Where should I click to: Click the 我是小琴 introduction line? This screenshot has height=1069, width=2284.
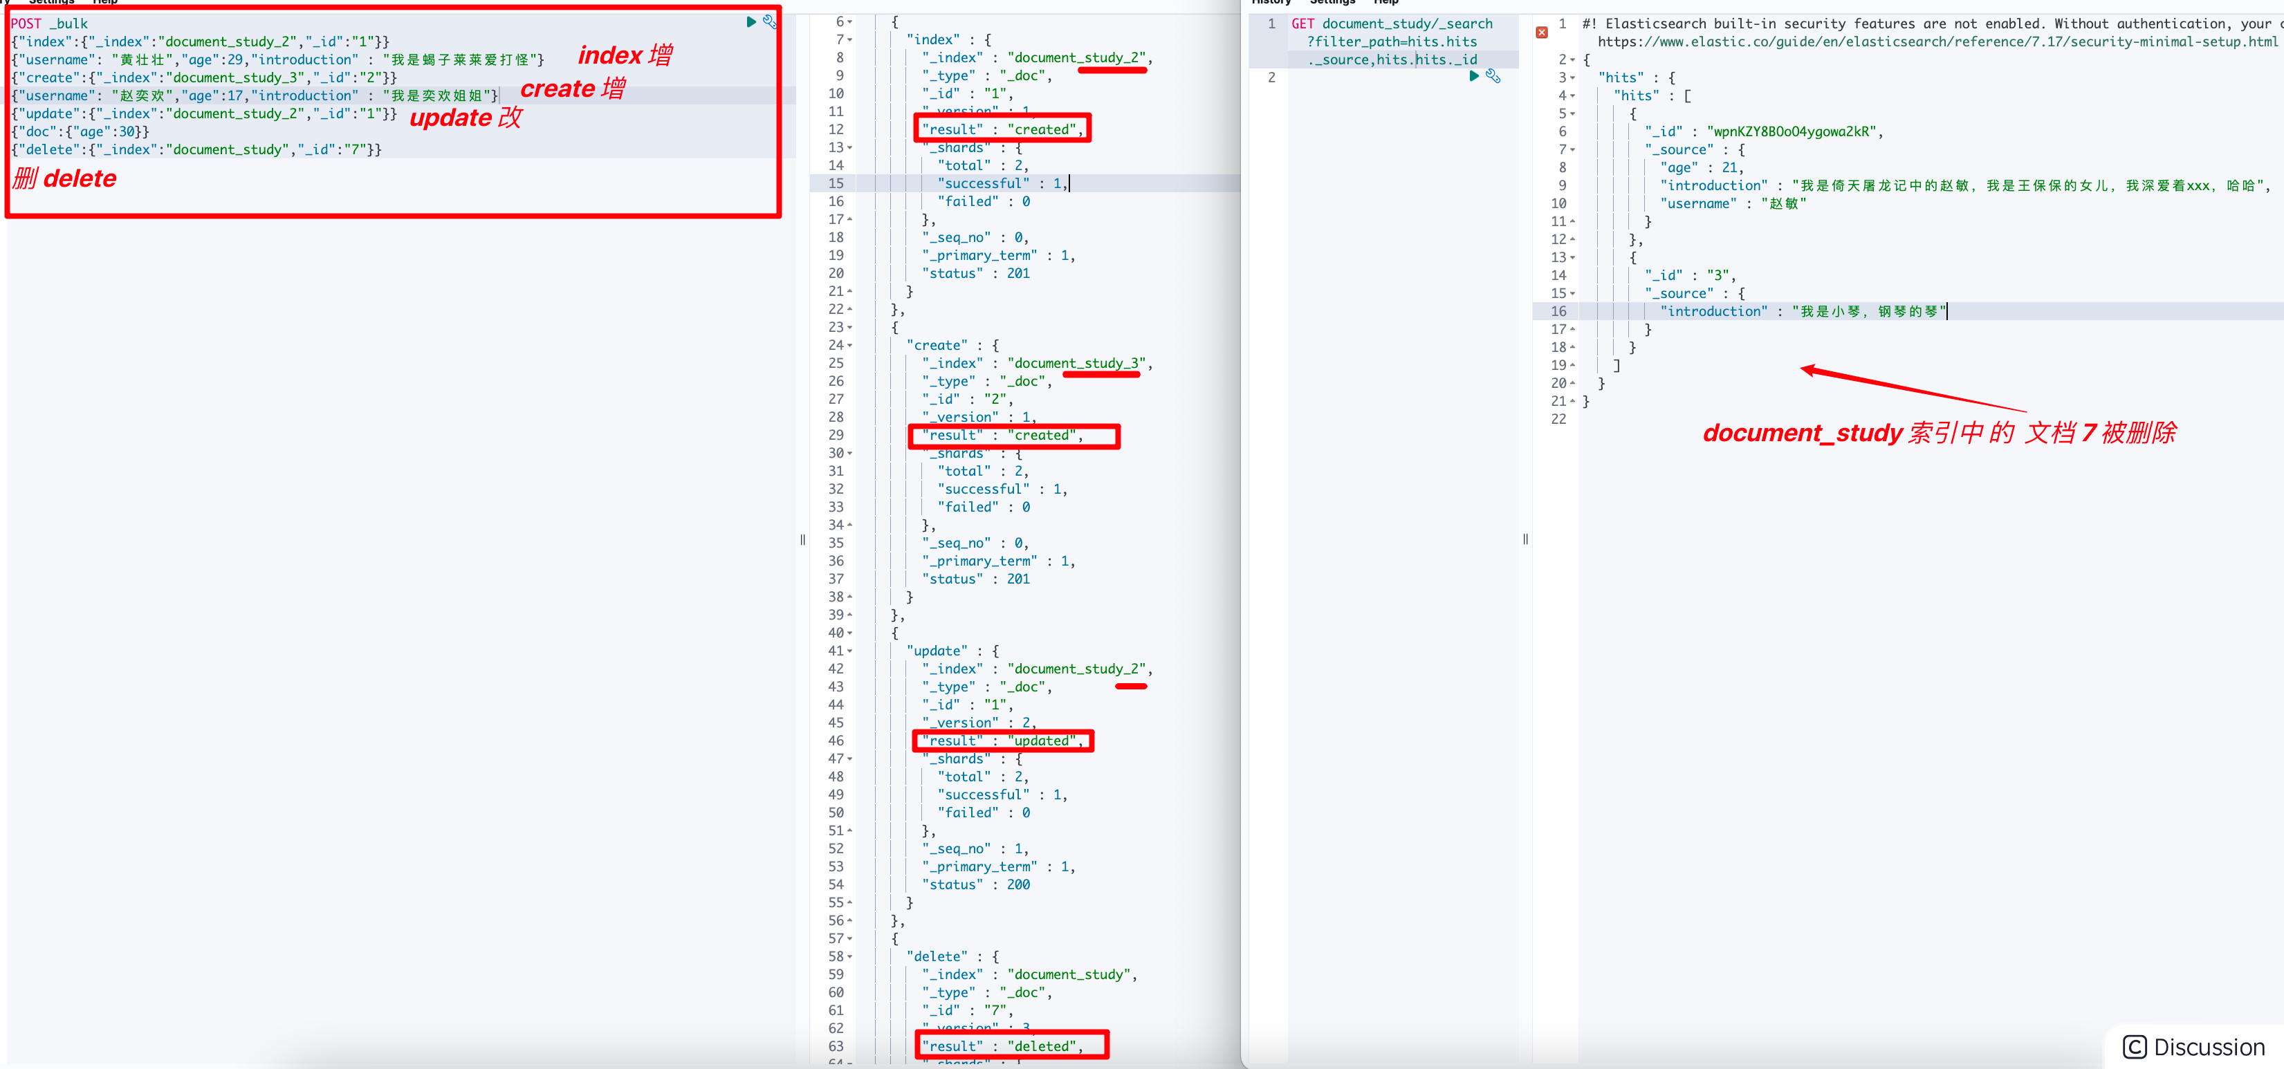click(x=1803, y=311)
